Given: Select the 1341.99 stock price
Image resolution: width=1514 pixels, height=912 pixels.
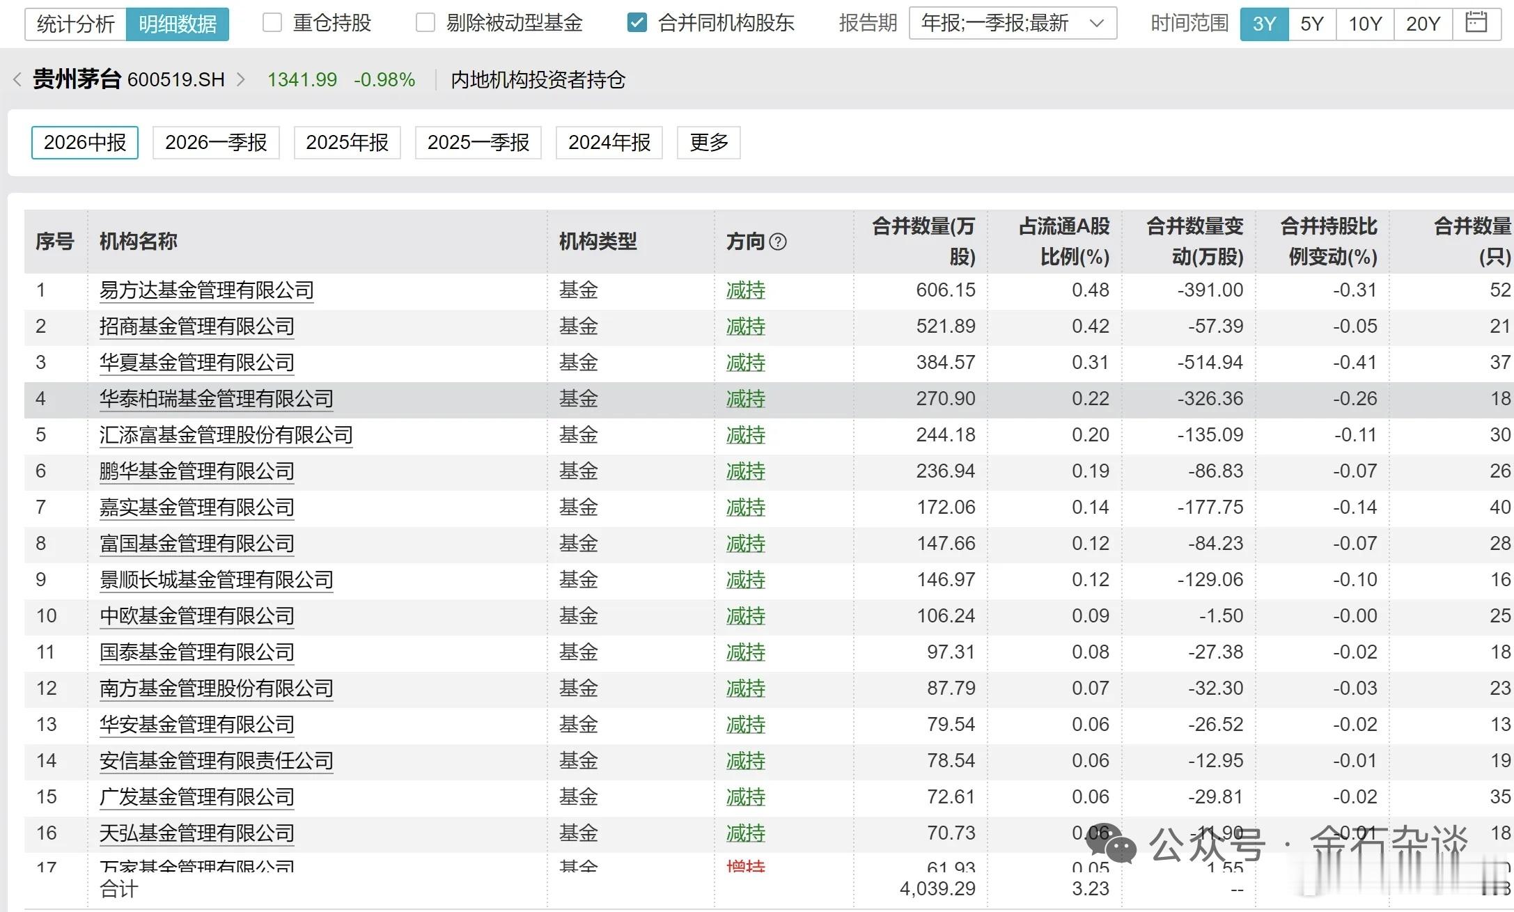Looking at the screenshot, I should (302, 80).
